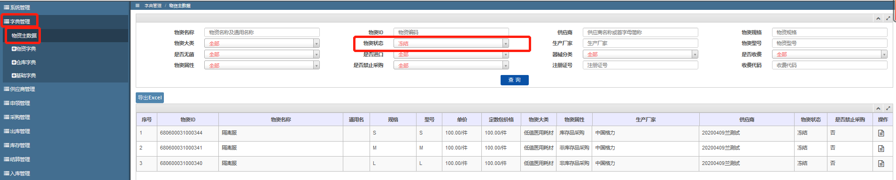Open details icon for row 680600031000340

click(x=881, y=164)
